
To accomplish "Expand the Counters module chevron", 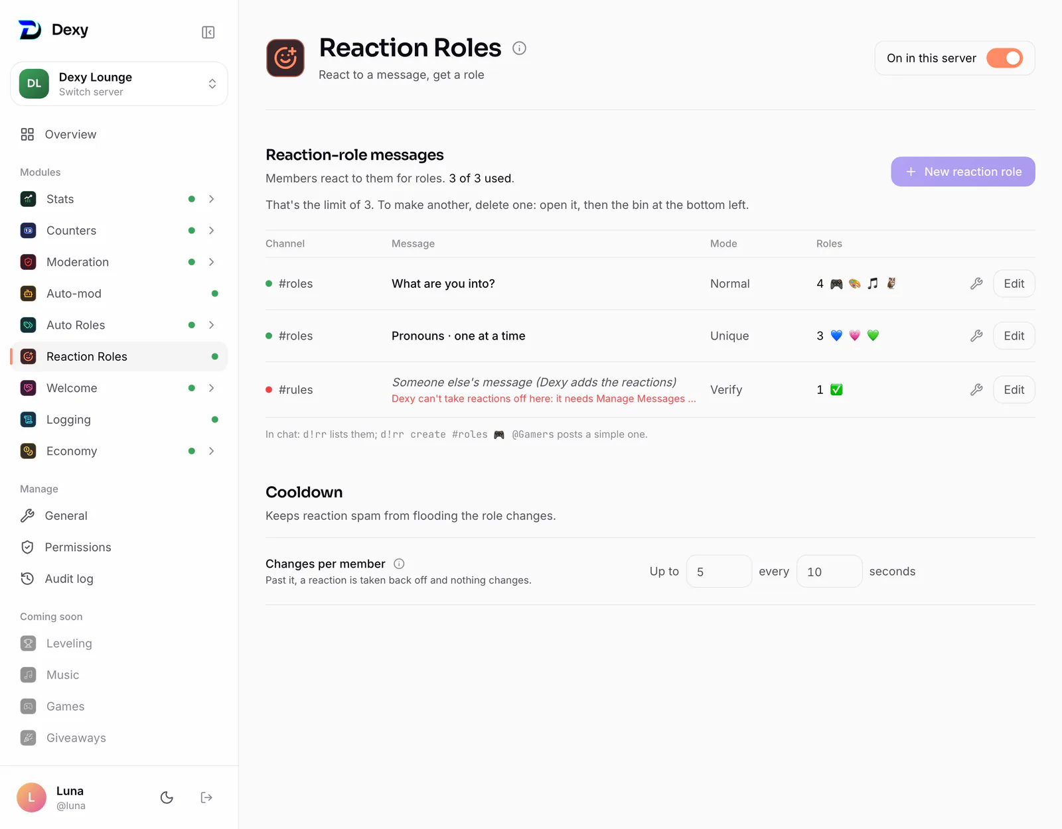I will pos(212,231).
